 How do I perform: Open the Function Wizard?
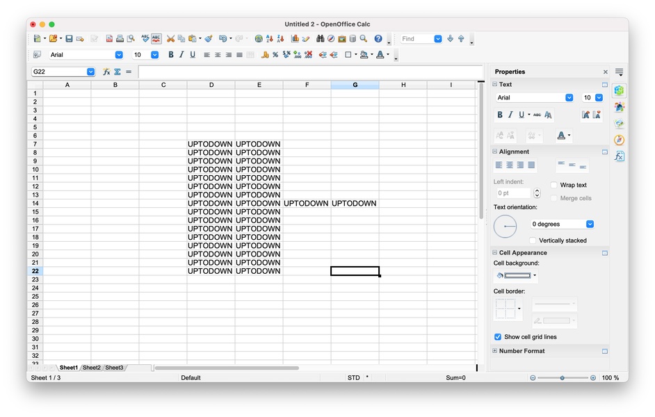pyautogui.click(x=106, y=72)
